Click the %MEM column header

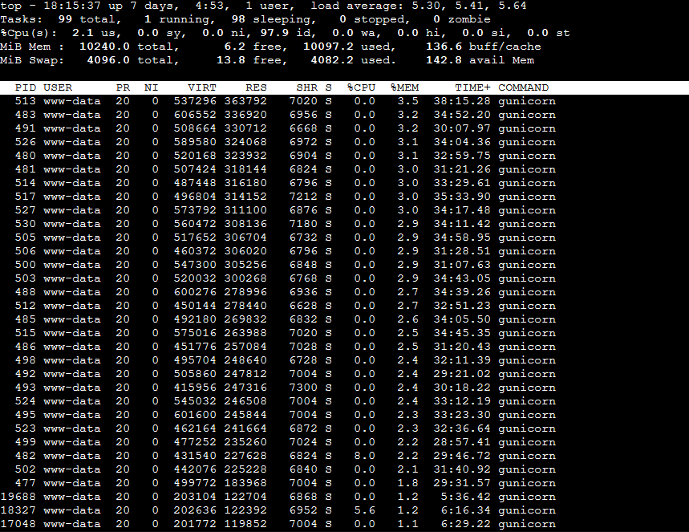tap(404, 87)
